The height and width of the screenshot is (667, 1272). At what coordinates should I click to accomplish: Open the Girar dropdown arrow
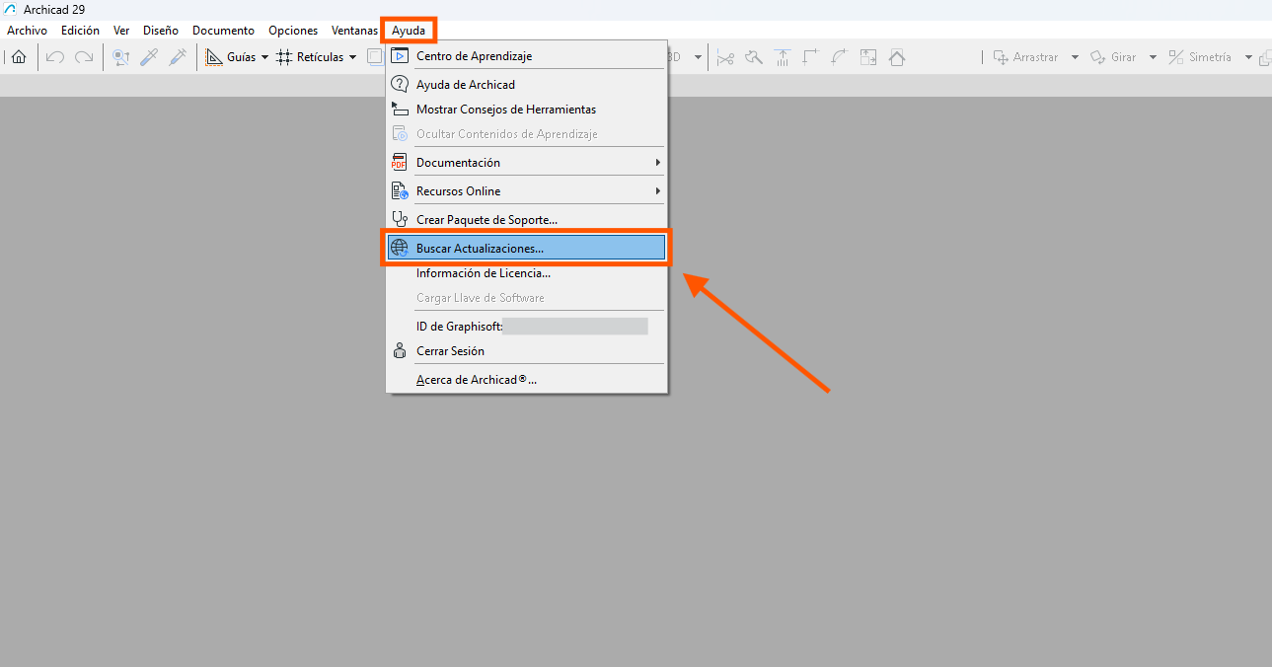pyautogui.click(x=1153, y=57)
